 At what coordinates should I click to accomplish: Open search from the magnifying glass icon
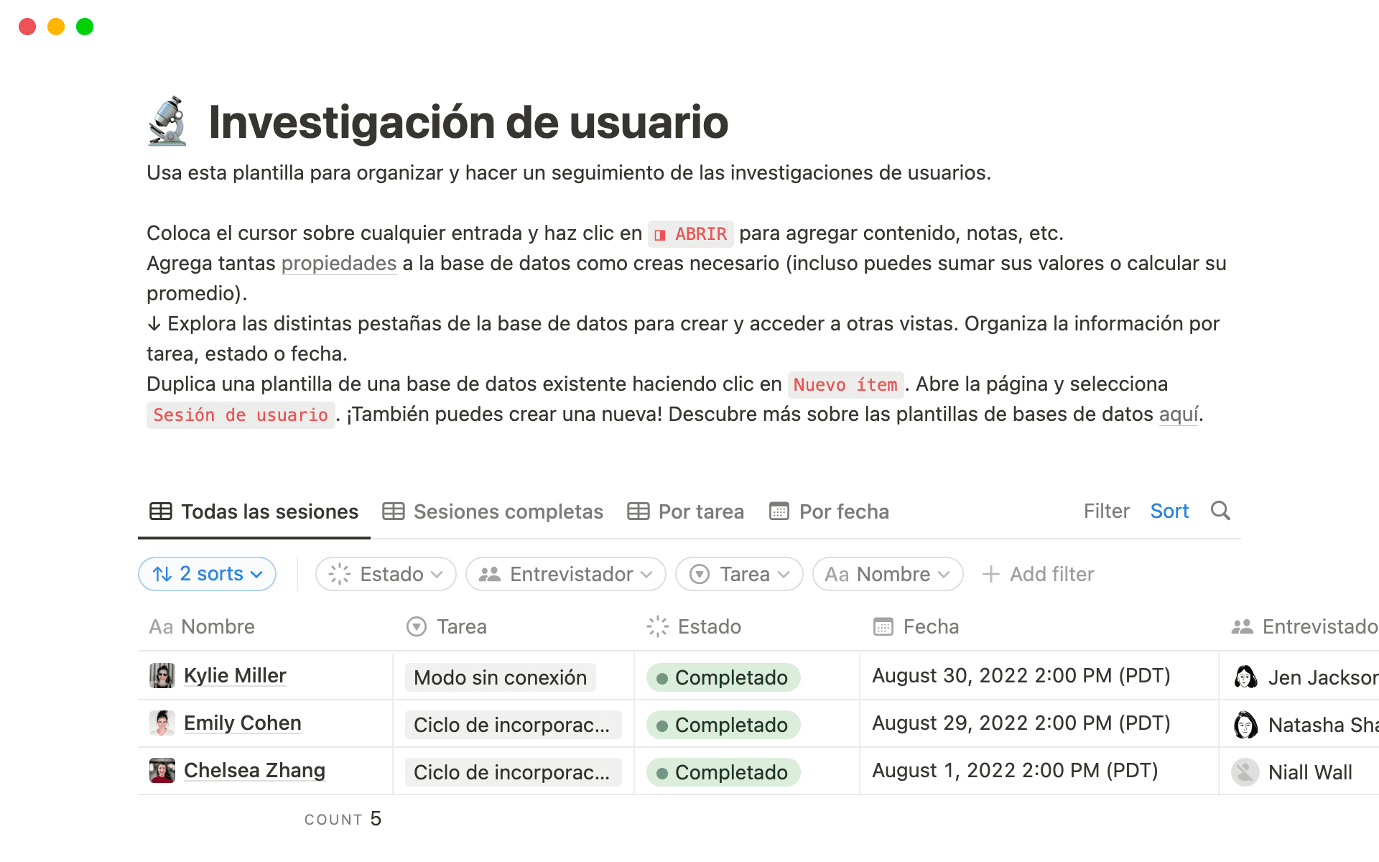click(1220, 511)
